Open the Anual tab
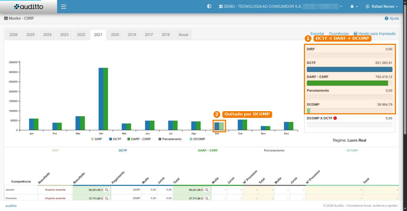This screenshot has height=211, width=407. pos(183,35)
